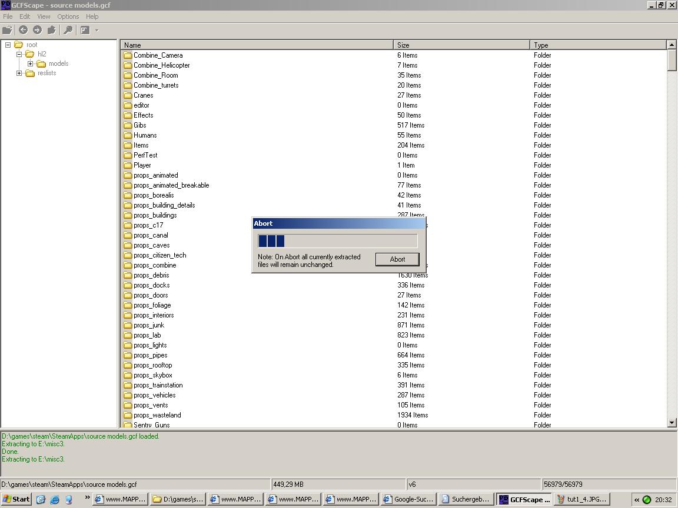Collapse the hl2 tree node
This screenshot has height=508, width=678.
click(x=19, y=54)
